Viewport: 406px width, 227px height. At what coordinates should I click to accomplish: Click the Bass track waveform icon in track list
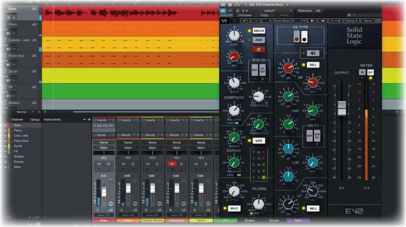click(34, 9)
